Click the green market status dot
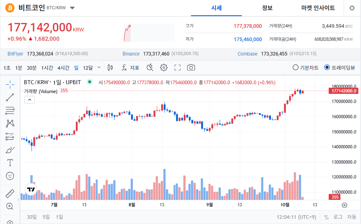 click(90, 82)
